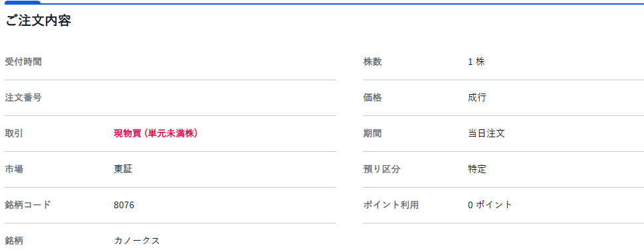
Task: Click the 期間 label
Action: (373, 133)
